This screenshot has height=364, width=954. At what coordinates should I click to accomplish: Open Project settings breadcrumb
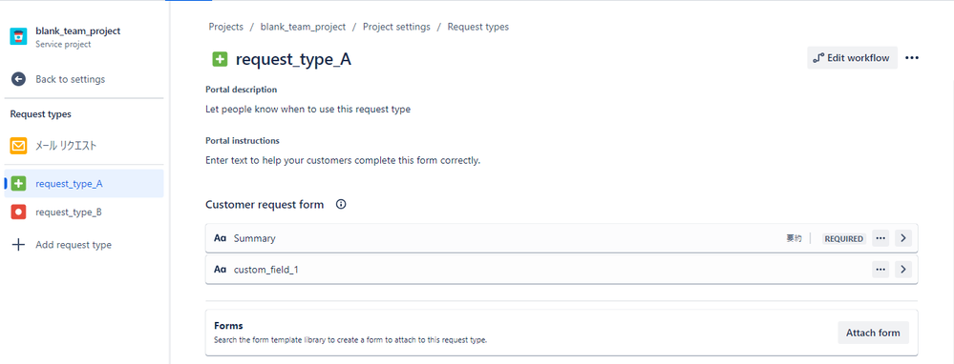coord(396,27)
